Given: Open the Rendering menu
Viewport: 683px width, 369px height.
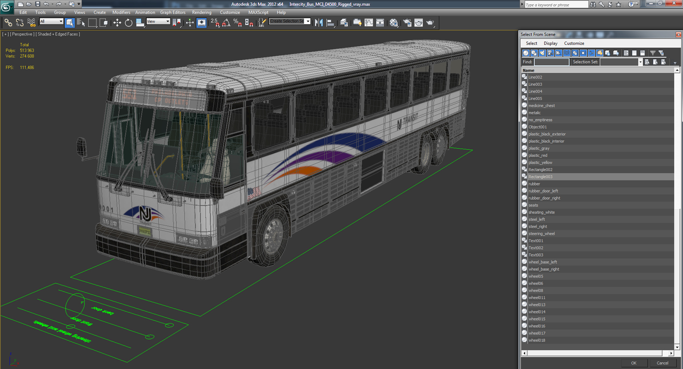Looking at the screenshot, I should (x=202, y=12).
